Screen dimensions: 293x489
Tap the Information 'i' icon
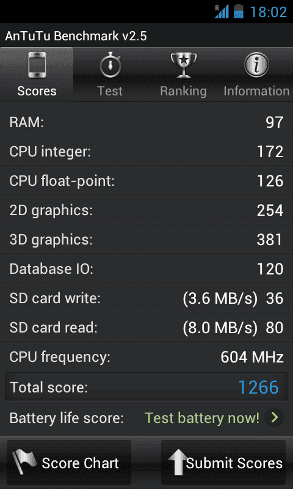point(256,65)
